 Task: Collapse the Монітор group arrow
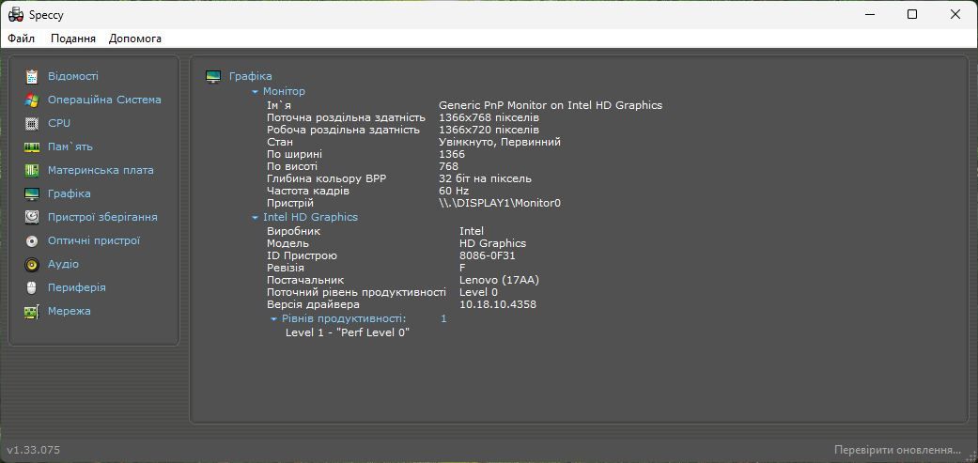[x=255, y=92]
